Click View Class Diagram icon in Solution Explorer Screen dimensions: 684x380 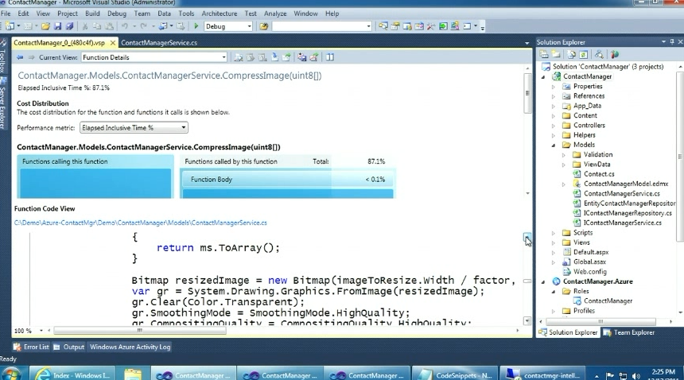[x=599, y=55]
